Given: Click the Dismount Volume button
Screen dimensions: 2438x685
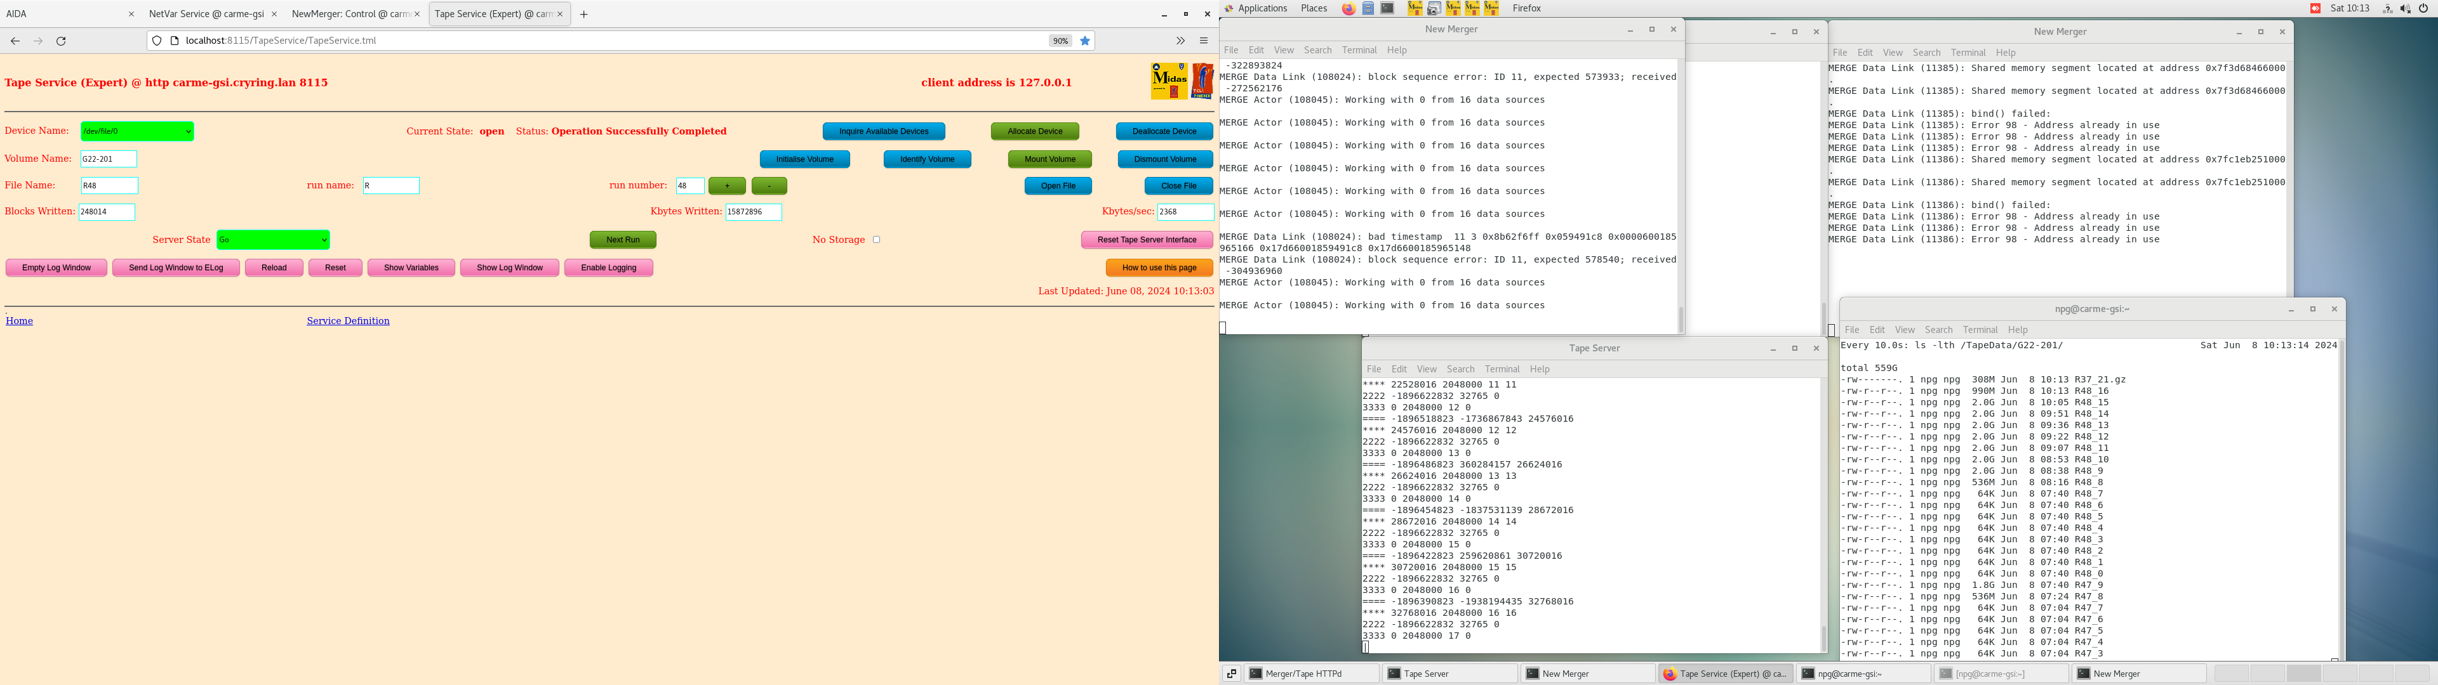Looking at the screenshot, I should tap(1165, 159).
